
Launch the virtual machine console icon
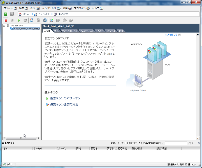[52, 20]
